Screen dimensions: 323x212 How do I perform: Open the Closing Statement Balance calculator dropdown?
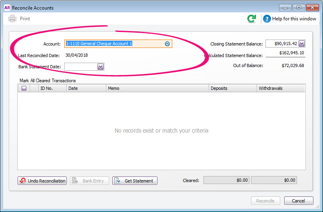301,44
